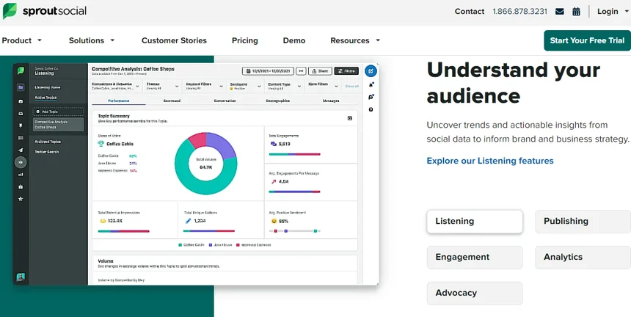The height and width of the screenshot is (317, 631).
Task: Click the blue Compose pencil button
Action: point(371,71)
